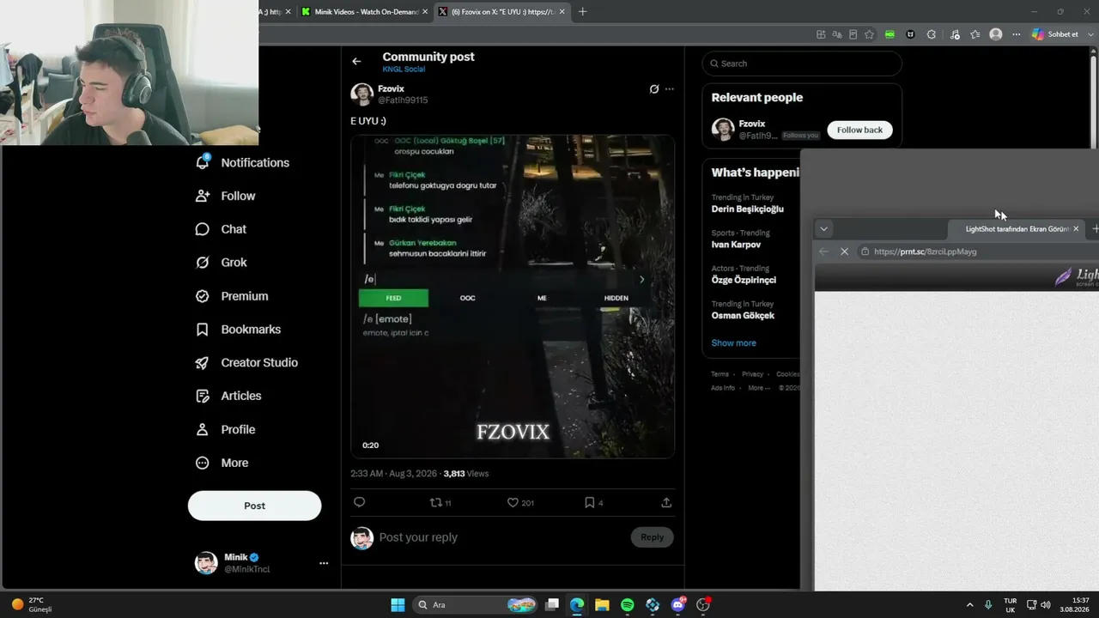
Task: Click the gray Reply button
Action: (x=652, y=537)
